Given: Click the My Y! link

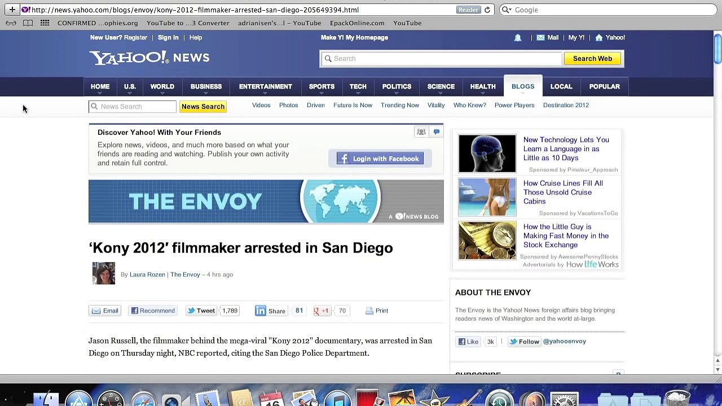Looking at the screenshot, I should 576,38.
